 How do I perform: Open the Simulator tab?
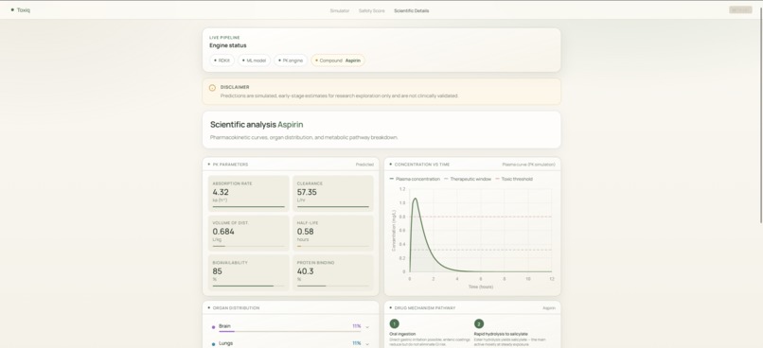340,10
